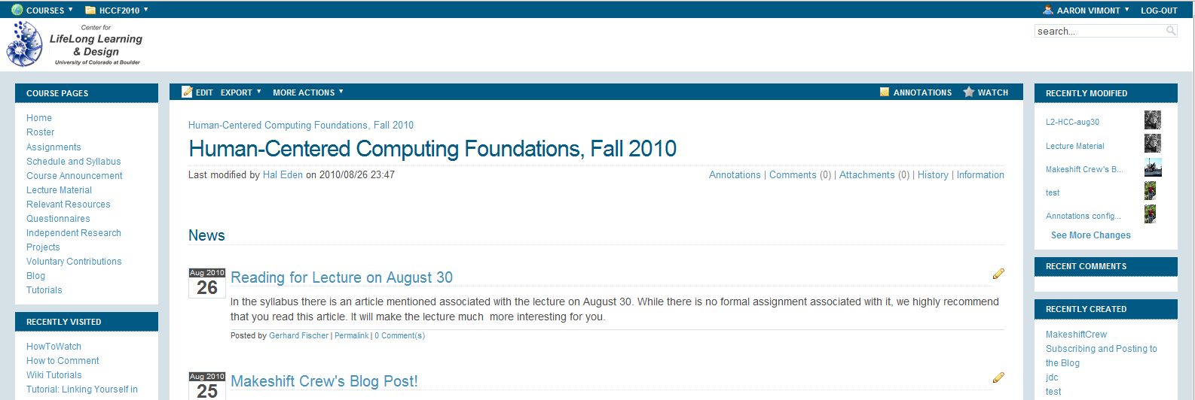Click the Center for LifeLong Learning logo
The image size is (1195, 400).
coord(75,44)
